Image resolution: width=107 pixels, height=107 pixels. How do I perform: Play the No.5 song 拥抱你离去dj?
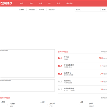pyautogui.click(x=69, y=88)
